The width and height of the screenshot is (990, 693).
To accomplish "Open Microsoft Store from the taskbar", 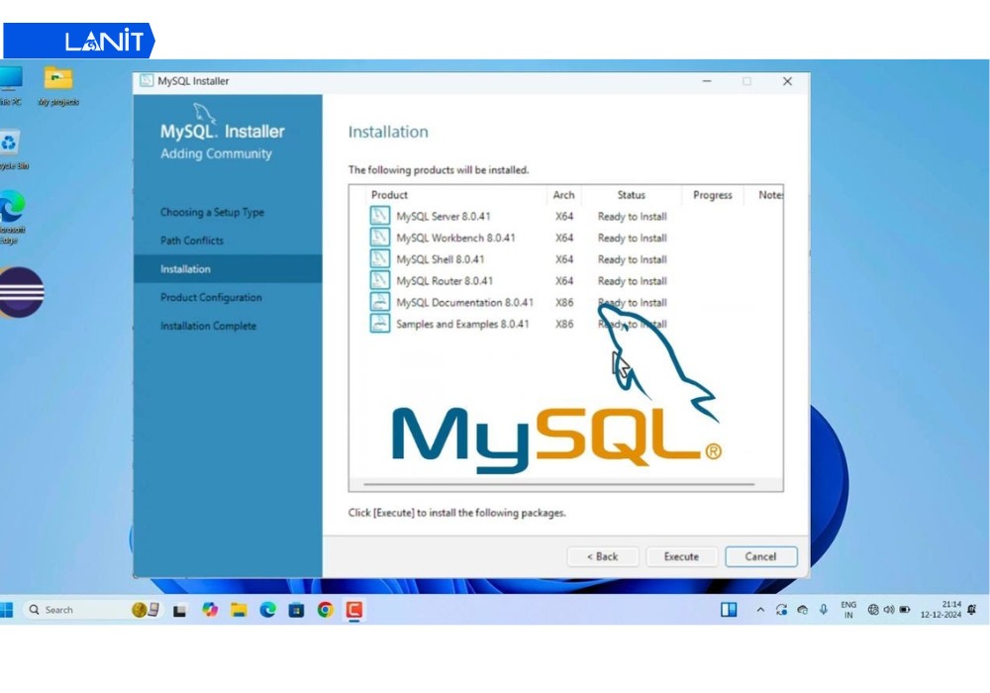I will tap(299, 610).
